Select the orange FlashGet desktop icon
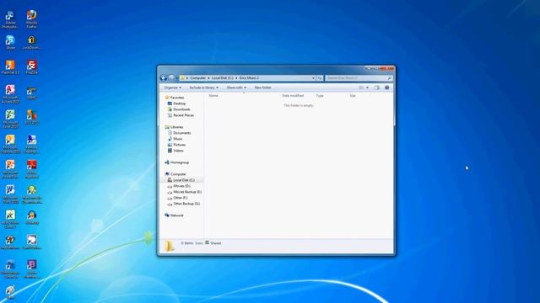540x303 pixels. (10, 67)
